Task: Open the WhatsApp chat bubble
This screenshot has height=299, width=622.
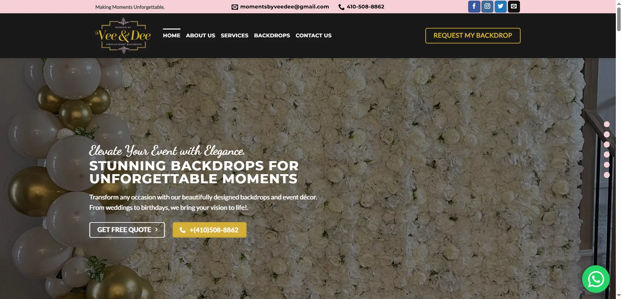Action: (x=596, y=279)
